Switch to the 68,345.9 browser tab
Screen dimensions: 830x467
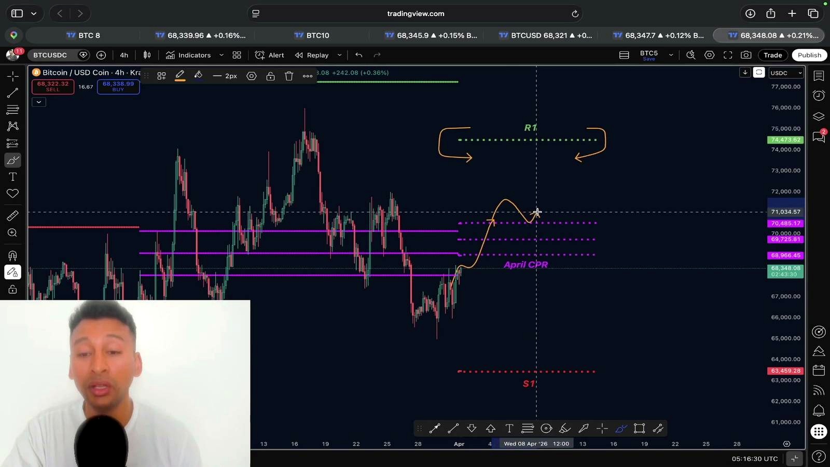(431, 35)
